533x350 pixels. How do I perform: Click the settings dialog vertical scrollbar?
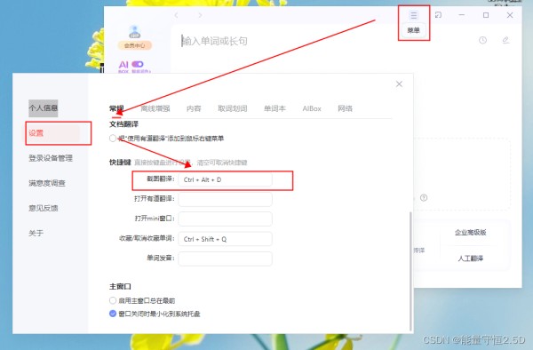coord(411,271)
